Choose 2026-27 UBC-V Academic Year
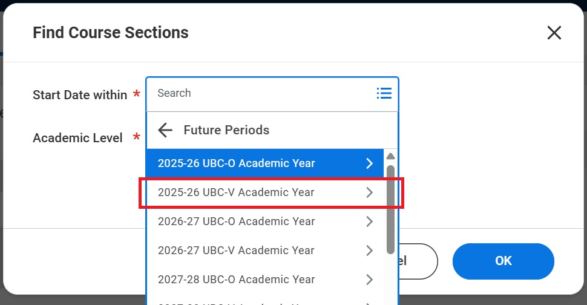587x305 pixels. (265, 251)
